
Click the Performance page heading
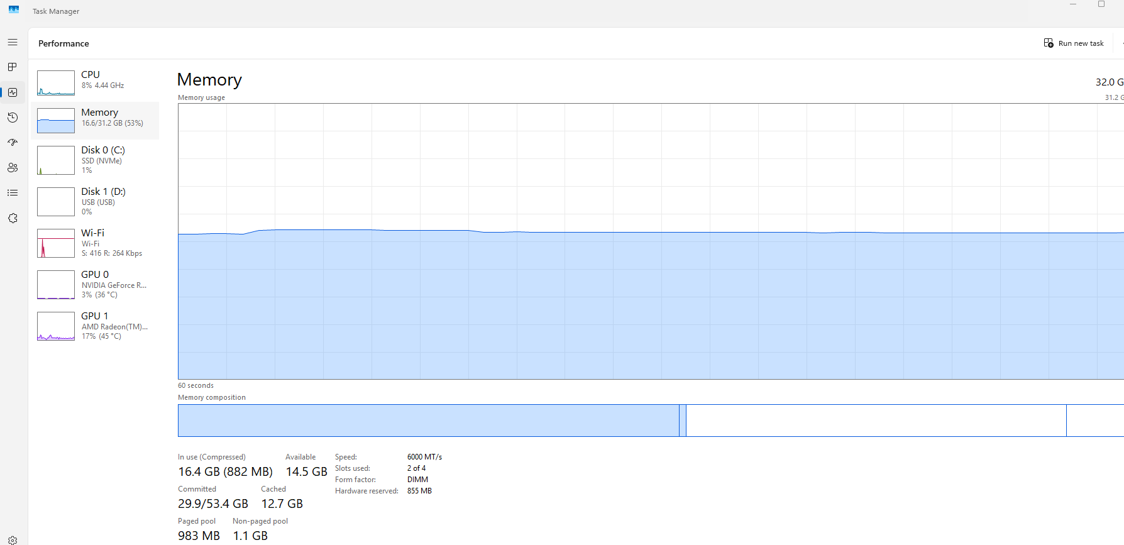[x=63, y=43]
